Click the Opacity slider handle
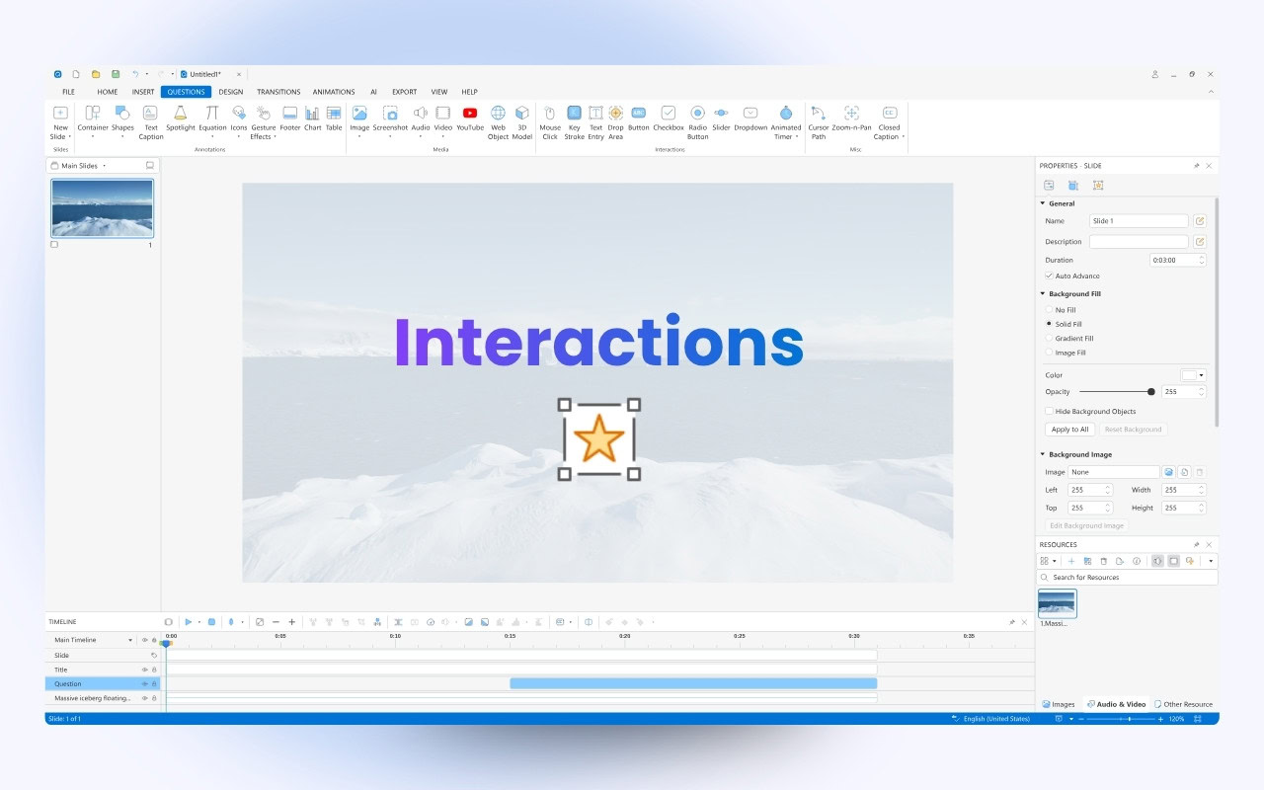 tap(1151, 392)
